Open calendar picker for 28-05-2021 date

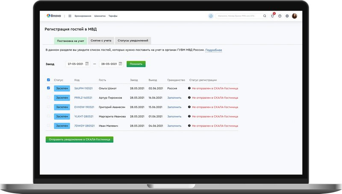point(120,64)
